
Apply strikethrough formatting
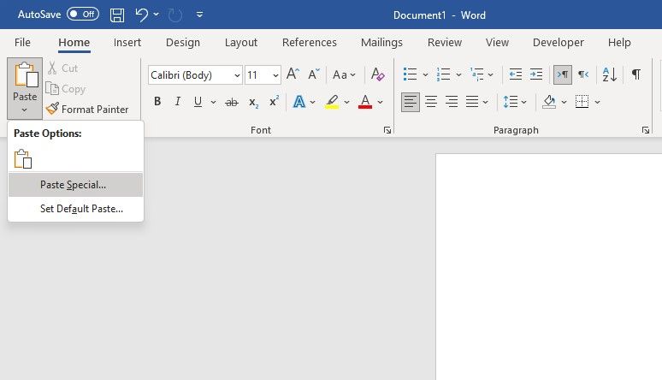231,102
